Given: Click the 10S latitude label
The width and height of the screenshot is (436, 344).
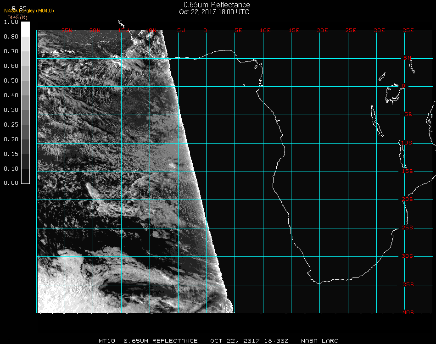Looking at the screenshot, I should coord(407,143).
